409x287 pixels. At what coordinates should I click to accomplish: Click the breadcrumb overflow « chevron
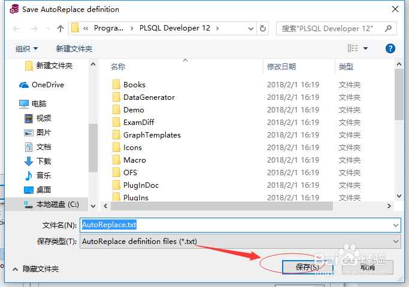tap(86, 28)
